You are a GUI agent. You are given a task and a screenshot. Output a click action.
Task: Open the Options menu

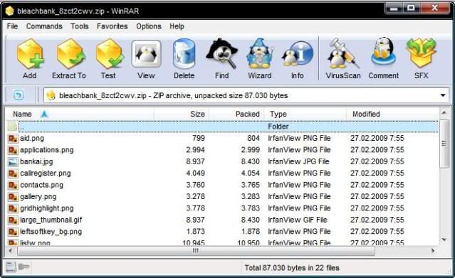149,26
